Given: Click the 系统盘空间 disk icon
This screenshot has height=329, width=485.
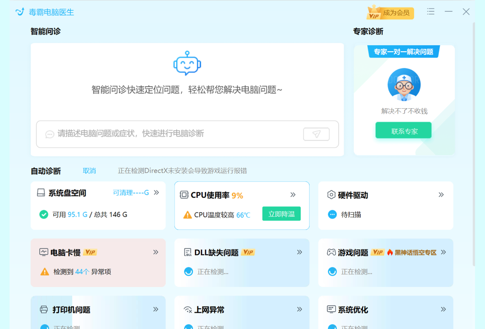Looking at the screenshot, I should (41, 193).
